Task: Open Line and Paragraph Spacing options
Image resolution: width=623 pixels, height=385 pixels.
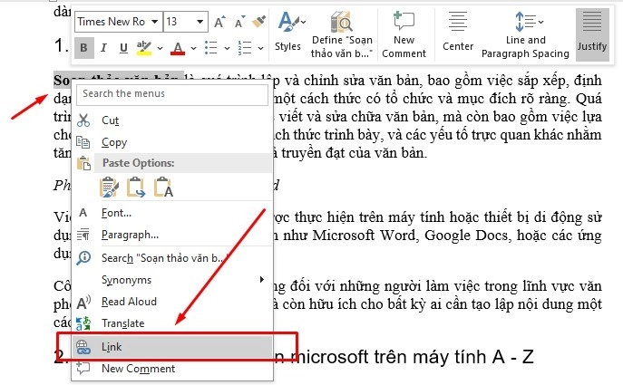Action: (x=525, y=34)
